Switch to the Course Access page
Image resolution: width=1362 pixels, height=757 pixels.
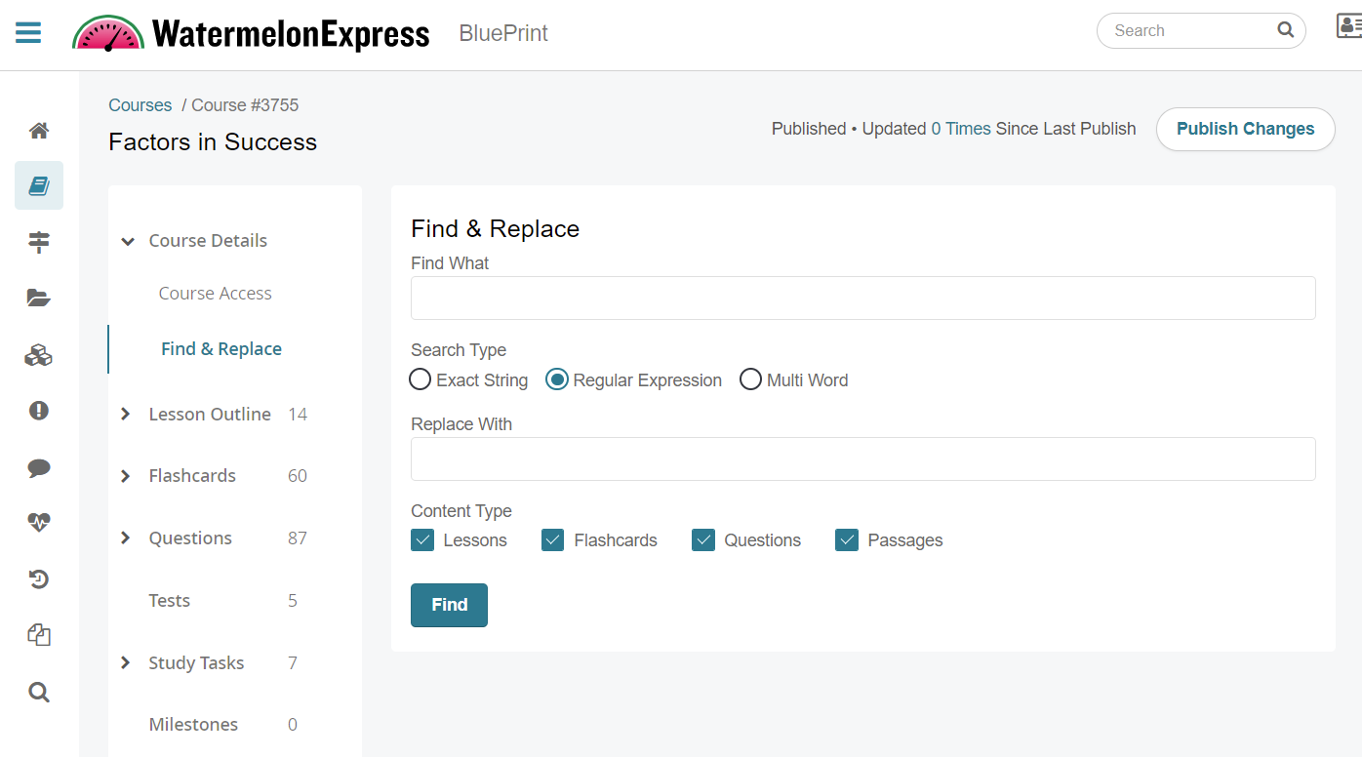point(215,293)
